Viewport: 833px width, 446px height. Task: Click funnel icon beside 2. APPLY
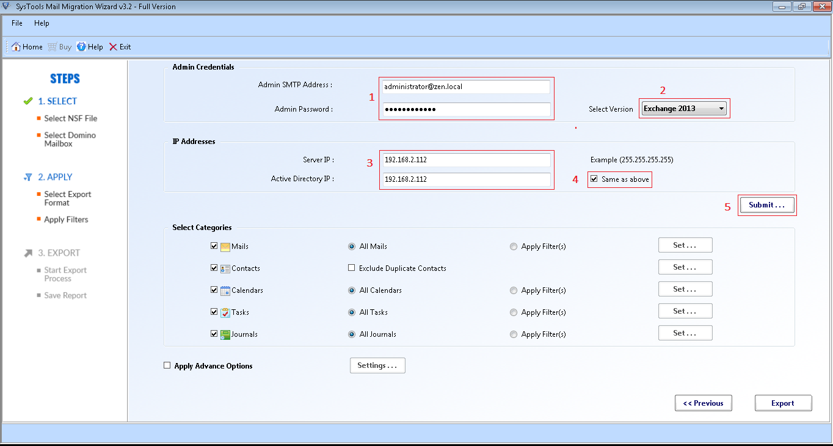point(27,177)
